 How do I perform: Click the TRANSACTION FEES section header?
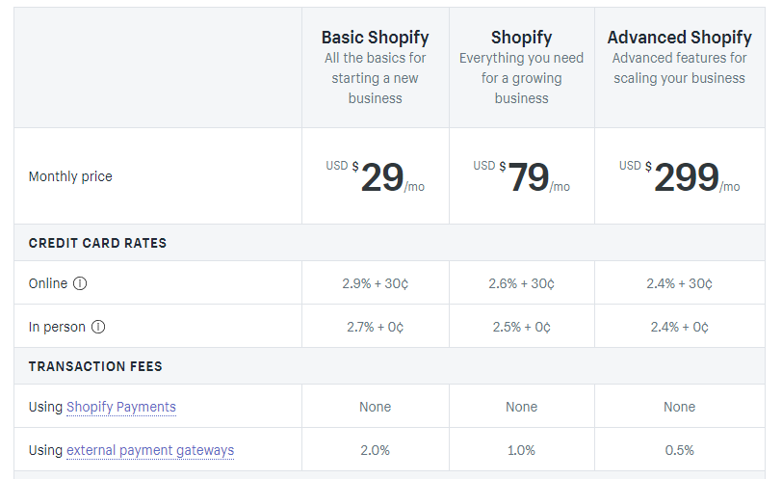(95, 366)
